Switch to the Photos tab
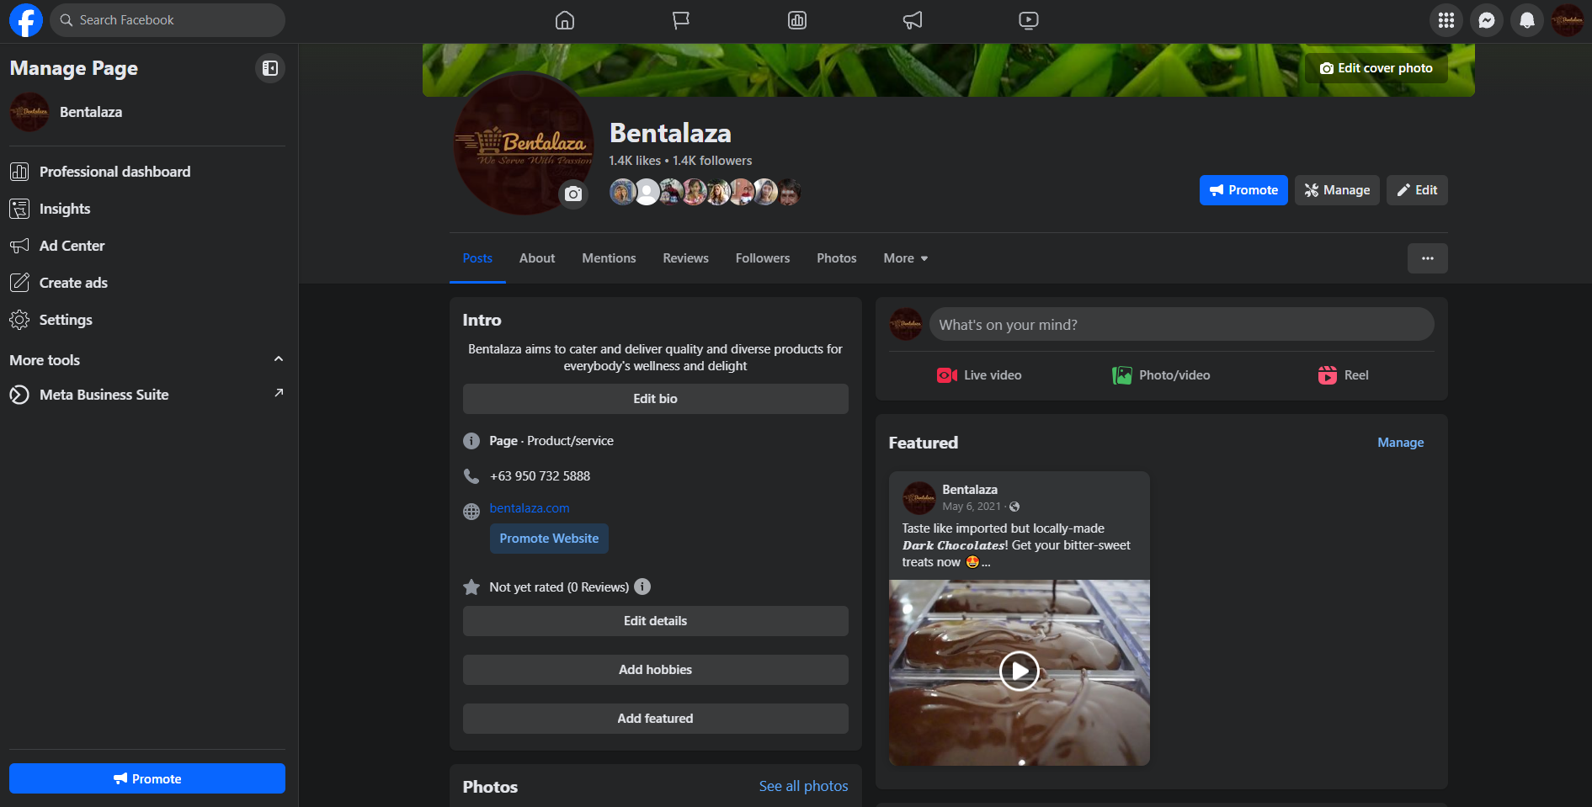Image resolution: width=1592 pixels, height=807 pixels. tap(837, 258)
